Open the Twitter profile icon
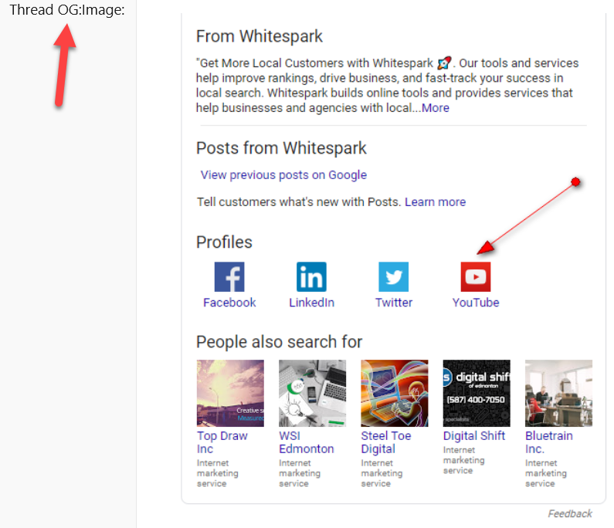This screenshot has width=614, height=528. [394, 276]
